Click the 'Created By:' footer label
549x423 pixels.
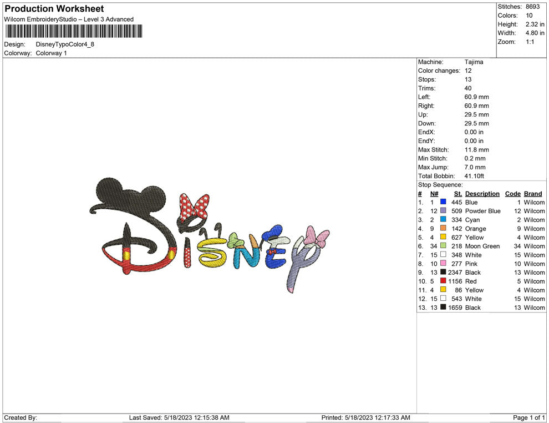[21, 417]
